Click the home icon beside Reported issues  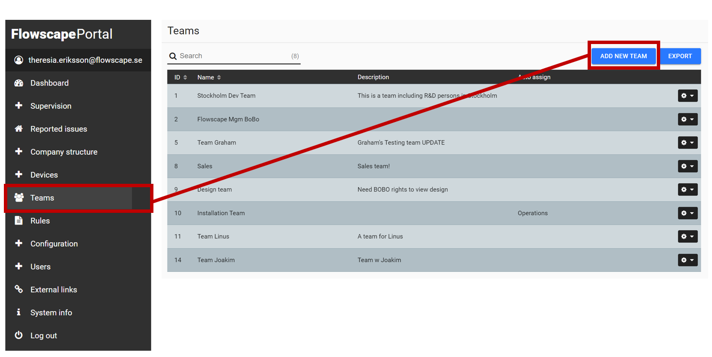[19, 129]
